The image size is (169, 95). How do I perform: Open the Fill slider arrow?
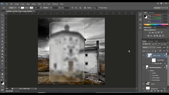tap(167, 51)
